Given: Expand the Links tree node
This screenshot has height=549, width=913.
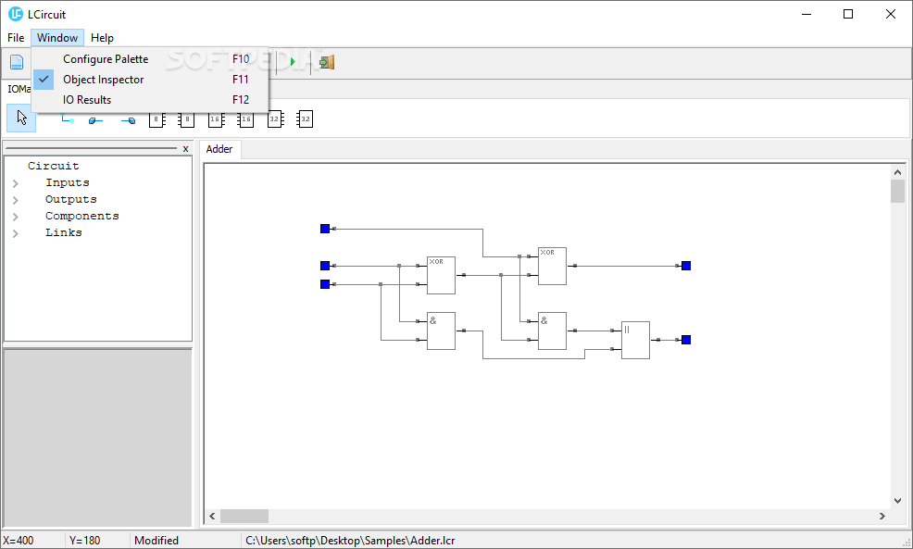Looking at the screenshot, I should (16, 233).
